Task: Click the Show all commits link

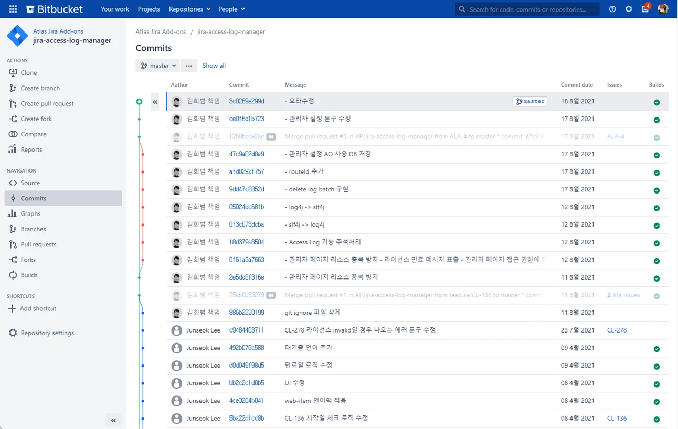Action: (214, 65)
